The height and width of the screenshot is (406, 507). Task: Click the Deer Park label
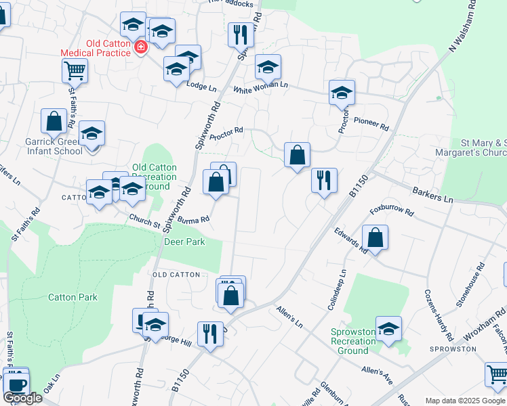point(184,241)
